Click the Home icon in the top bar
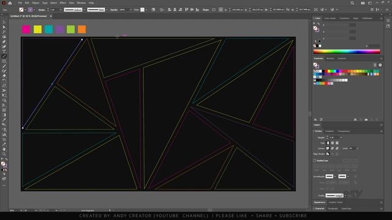392x220 pixels. pyautogui.click(x=10, y=3)
